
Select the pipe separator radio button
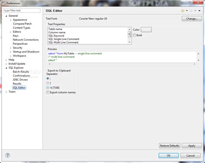point(48,83)
